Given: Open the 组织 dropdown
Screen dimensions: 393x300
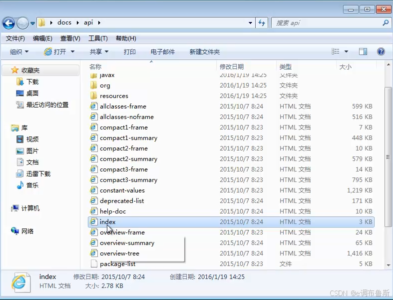Looking at the screenshot, I should click(19, 51).
